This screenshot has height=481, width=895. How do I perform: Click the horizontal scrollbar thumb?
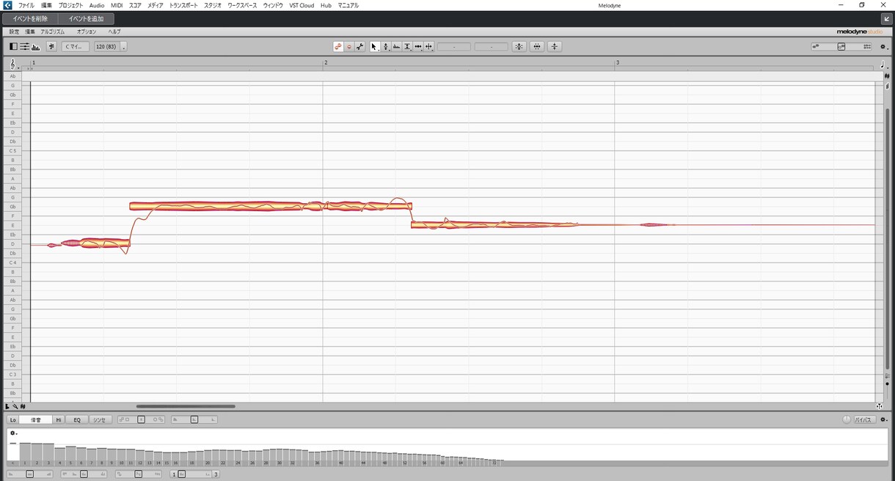coord(186,406)
